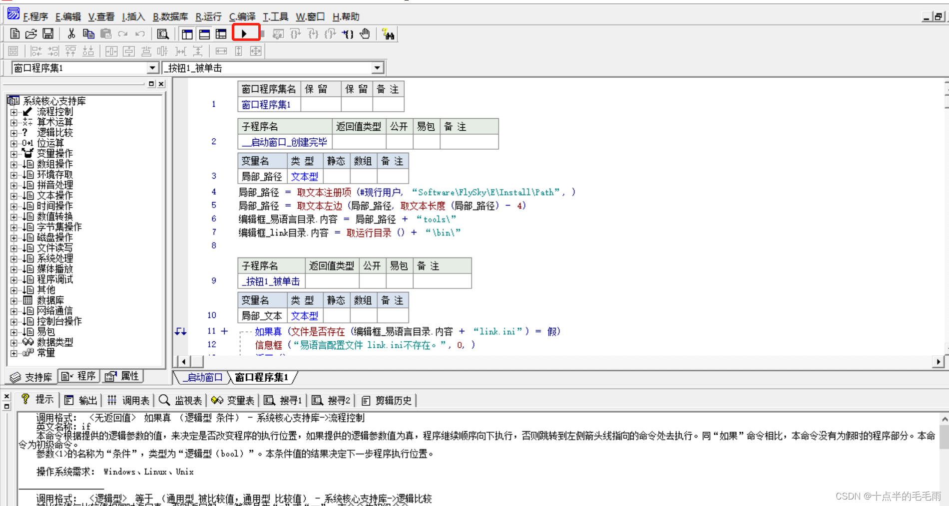Open the find dialog with the magnifier icon
Viewport: 949px width, 506px height.
163,33
